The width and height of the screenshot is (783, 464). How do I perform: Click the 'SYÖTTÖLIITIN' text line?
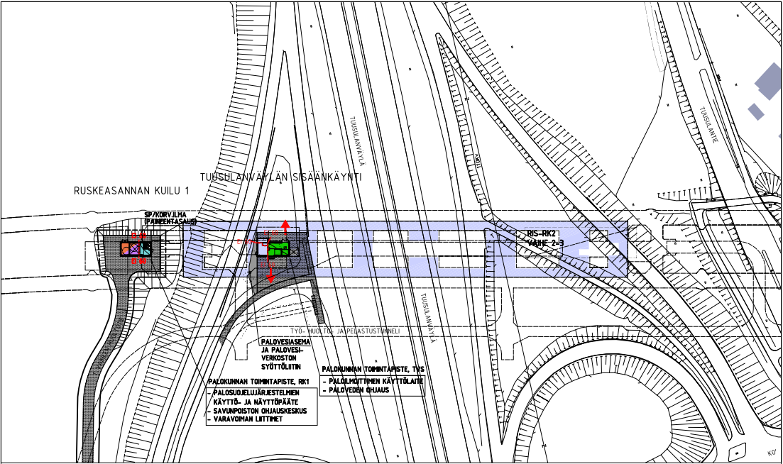click(280, 366)
